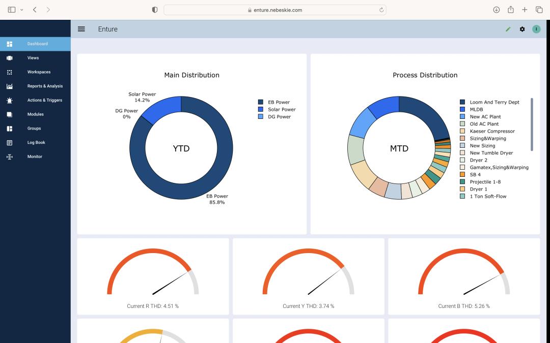The width and height of the screenshot is (550, 343).
Task: Click the Enture page title
Action: 107,29
